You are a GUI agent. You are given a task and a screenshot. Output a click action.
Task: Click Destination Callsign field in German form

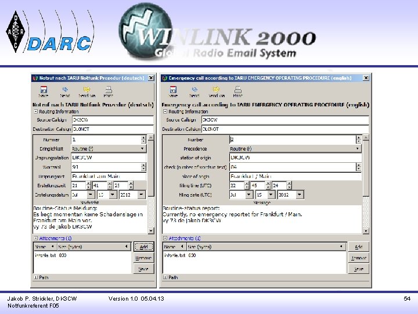pos(113,129)
